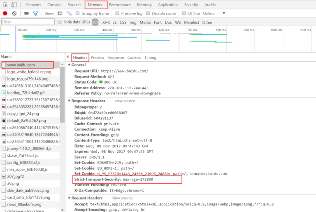This screenshot has width=316, height=212.
Task: Switch to the Sources tab
Action: coord(74,5)
